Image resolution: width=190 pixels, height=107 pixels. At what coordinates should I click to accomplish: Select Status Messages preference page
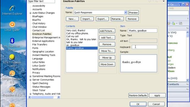(x=41, y=87)
